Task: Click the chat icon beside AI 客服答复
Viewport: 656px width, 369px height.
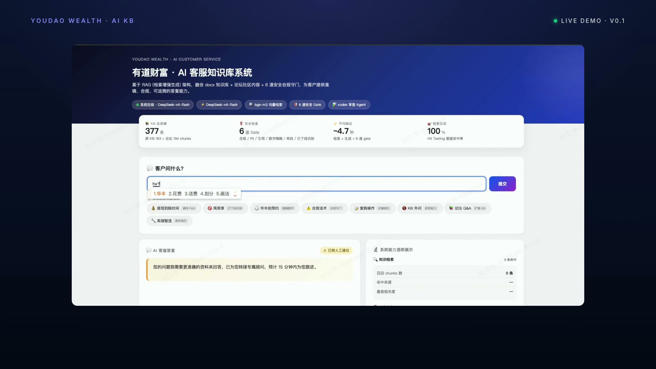Action: click(x=149, y=250)
